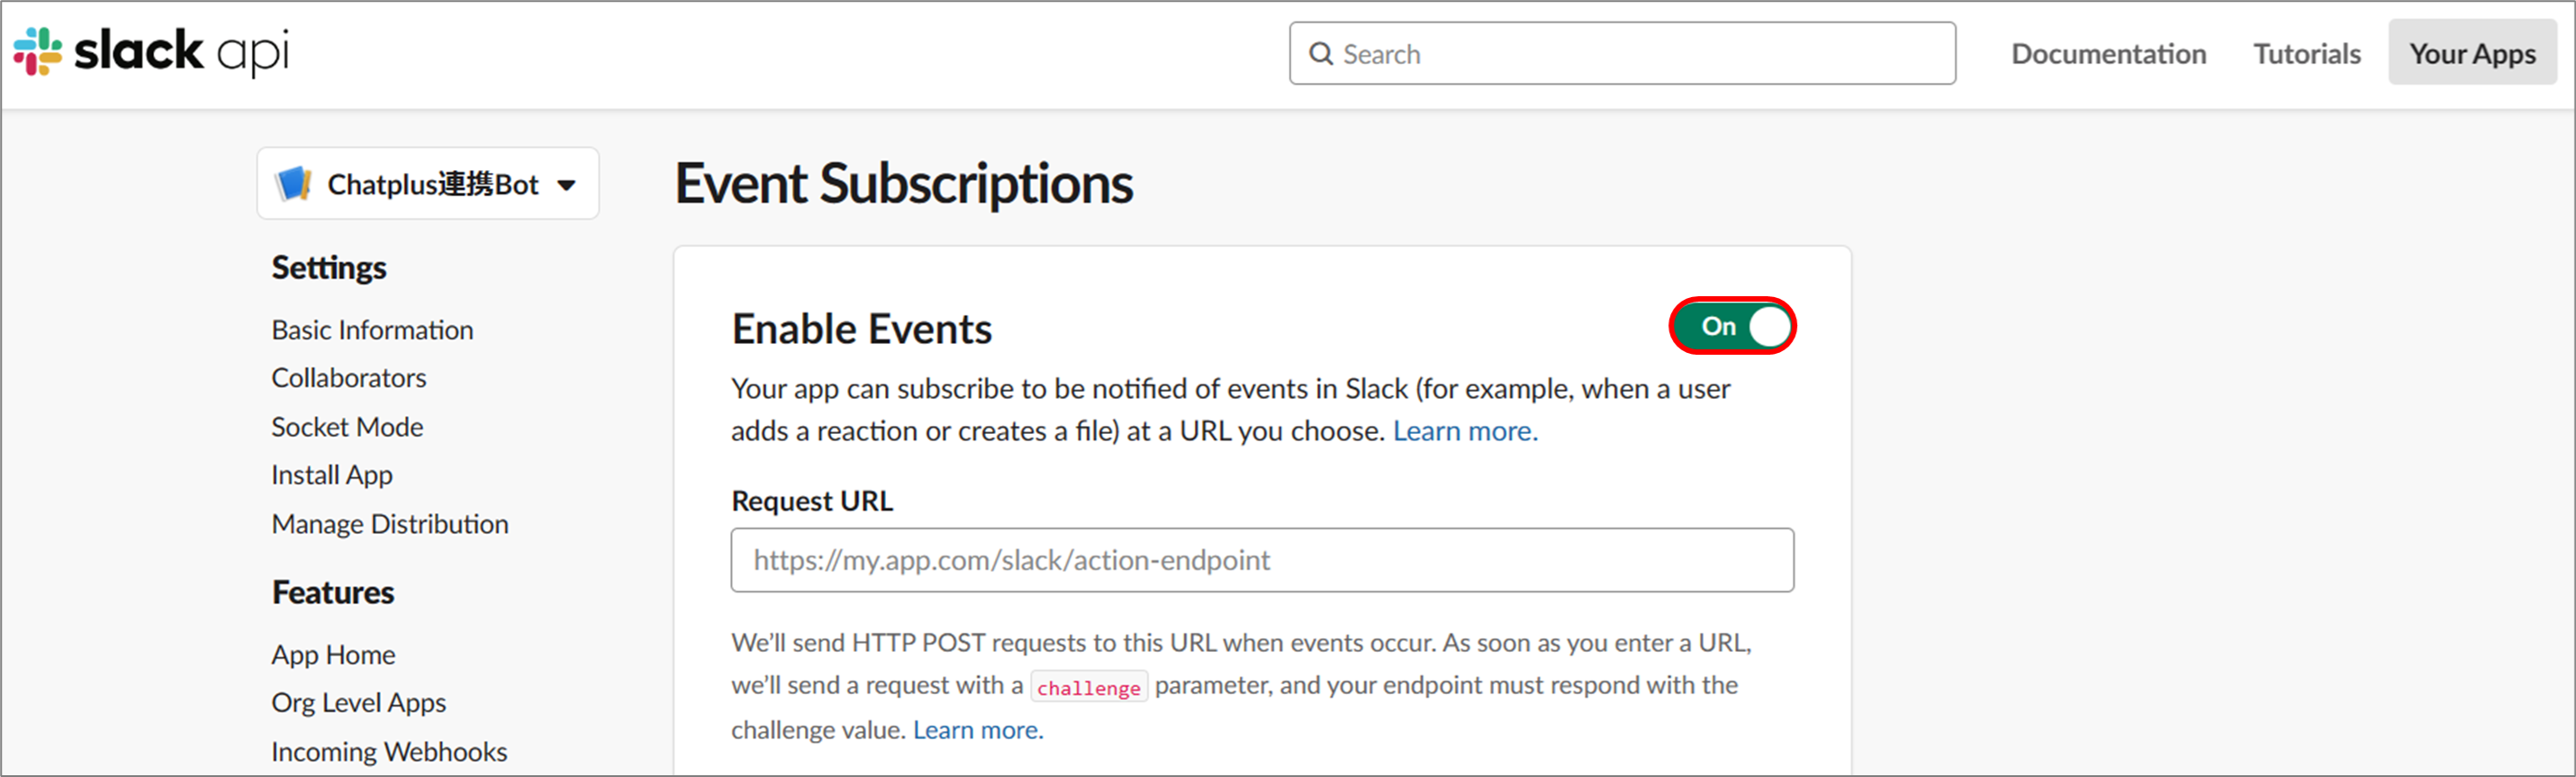
Task: Open Org Level Apps
Action: [358, 703]
